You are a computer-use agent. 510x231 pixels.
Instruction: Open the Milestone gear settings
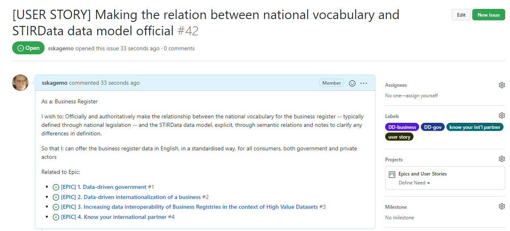pyautogui.click(x=501, y=207)
